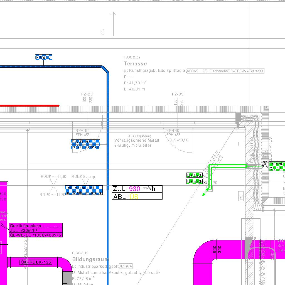Select the RWø40 pipe label
The height and width of the screenshot is (285, 285).
(x=43, y=57)
